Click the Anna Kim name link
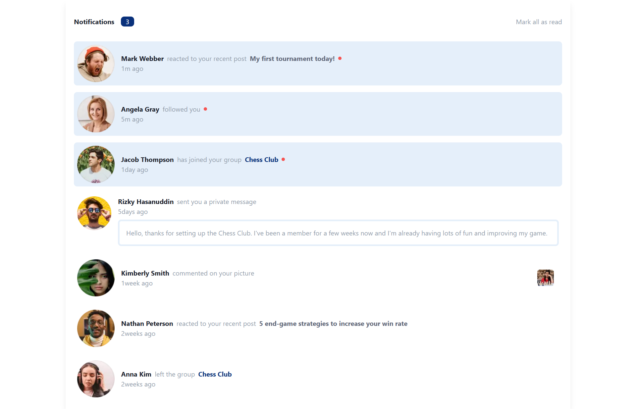The width and height of the screenshot is (636, 409). pyautogui.click(x=136, y=374)
